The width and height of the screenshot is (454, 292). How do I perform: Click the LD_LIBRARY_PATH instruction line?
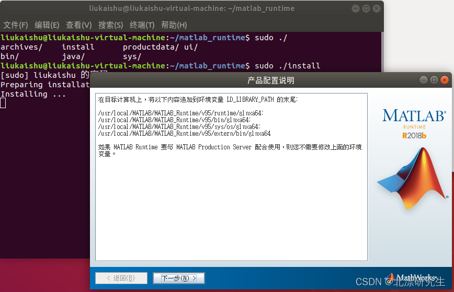pos(198,100)
